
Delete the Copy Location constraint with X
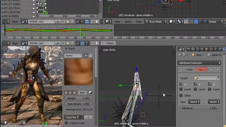[x=218, y=69]
